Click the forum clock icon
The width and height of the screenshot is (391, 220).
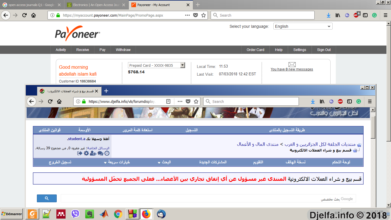click(x=107, y=153)
